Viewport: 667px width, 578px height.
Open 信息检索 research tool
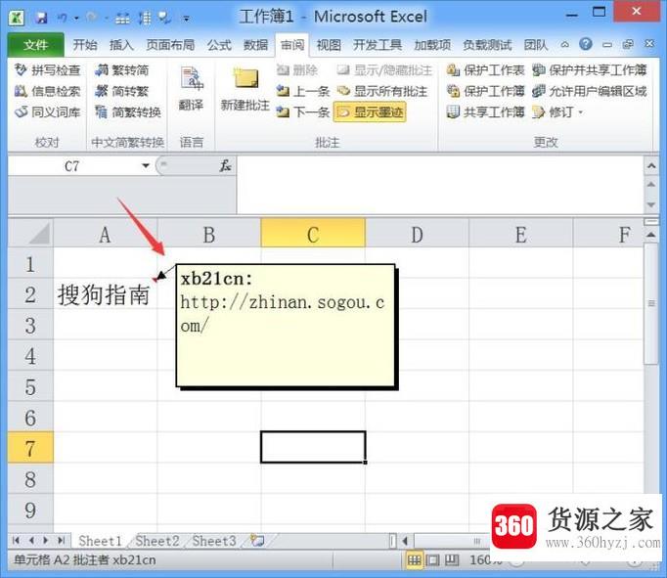[47, 91]
